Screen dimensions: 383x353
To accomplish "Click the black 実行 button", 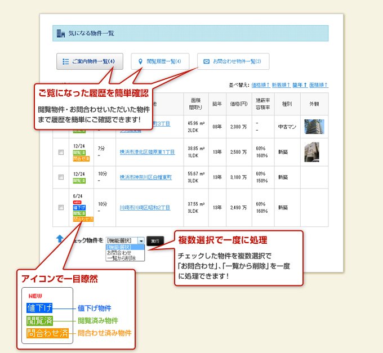I will click(x=155, y=241).
